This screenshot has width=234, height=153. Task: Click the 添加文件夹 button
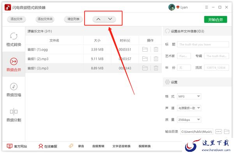[45, 19]
